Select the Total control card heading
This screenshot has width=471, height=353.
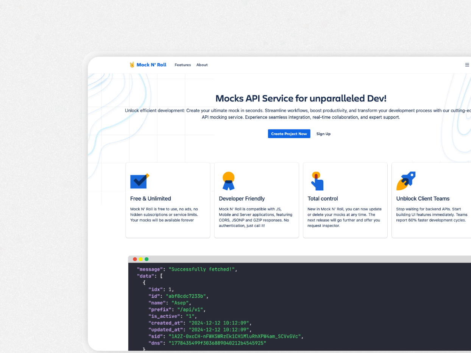coord(323,199)
